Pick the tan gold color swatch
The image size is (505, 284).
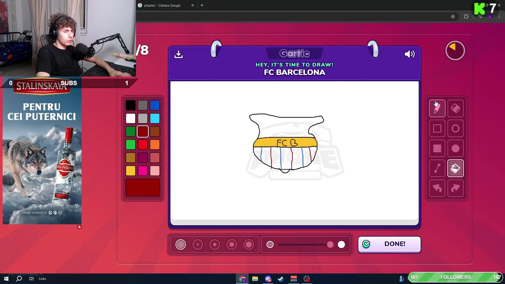(x=131, y=158)
